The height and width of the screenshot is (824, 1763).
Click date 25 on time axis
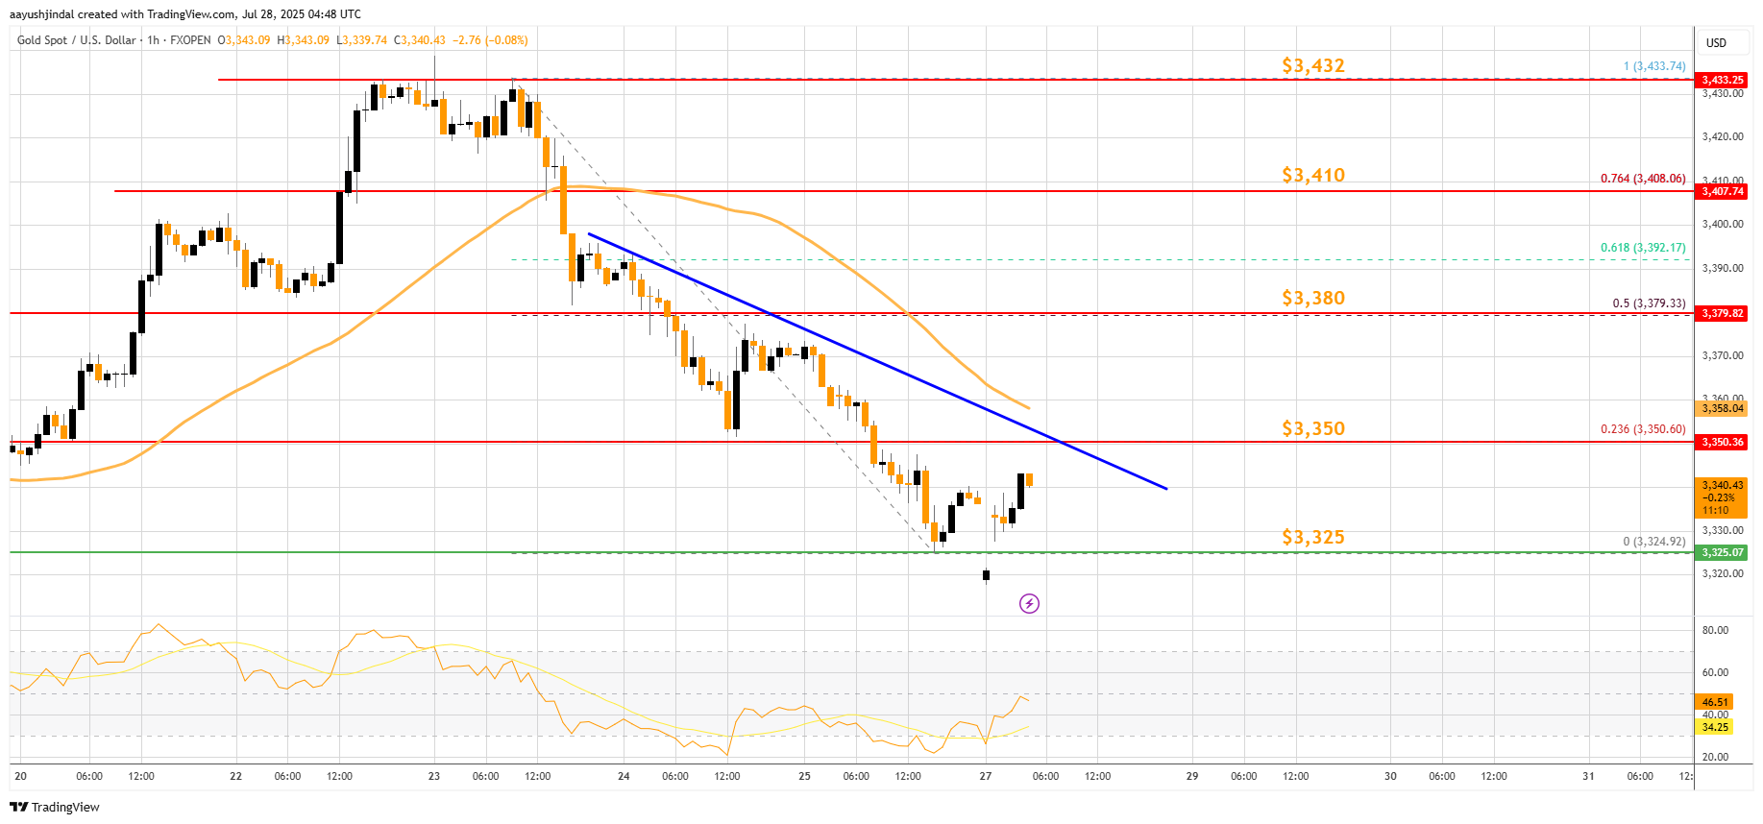click(x=805, y=776)
